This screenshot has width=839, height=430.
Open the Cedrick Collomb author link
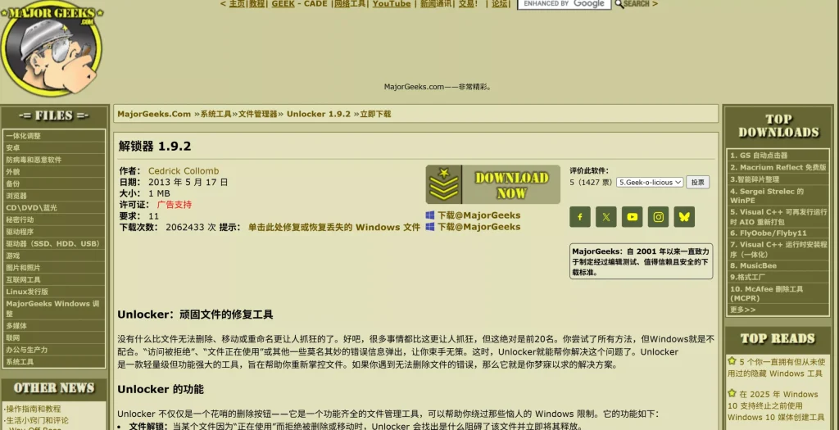coord(184,171)
